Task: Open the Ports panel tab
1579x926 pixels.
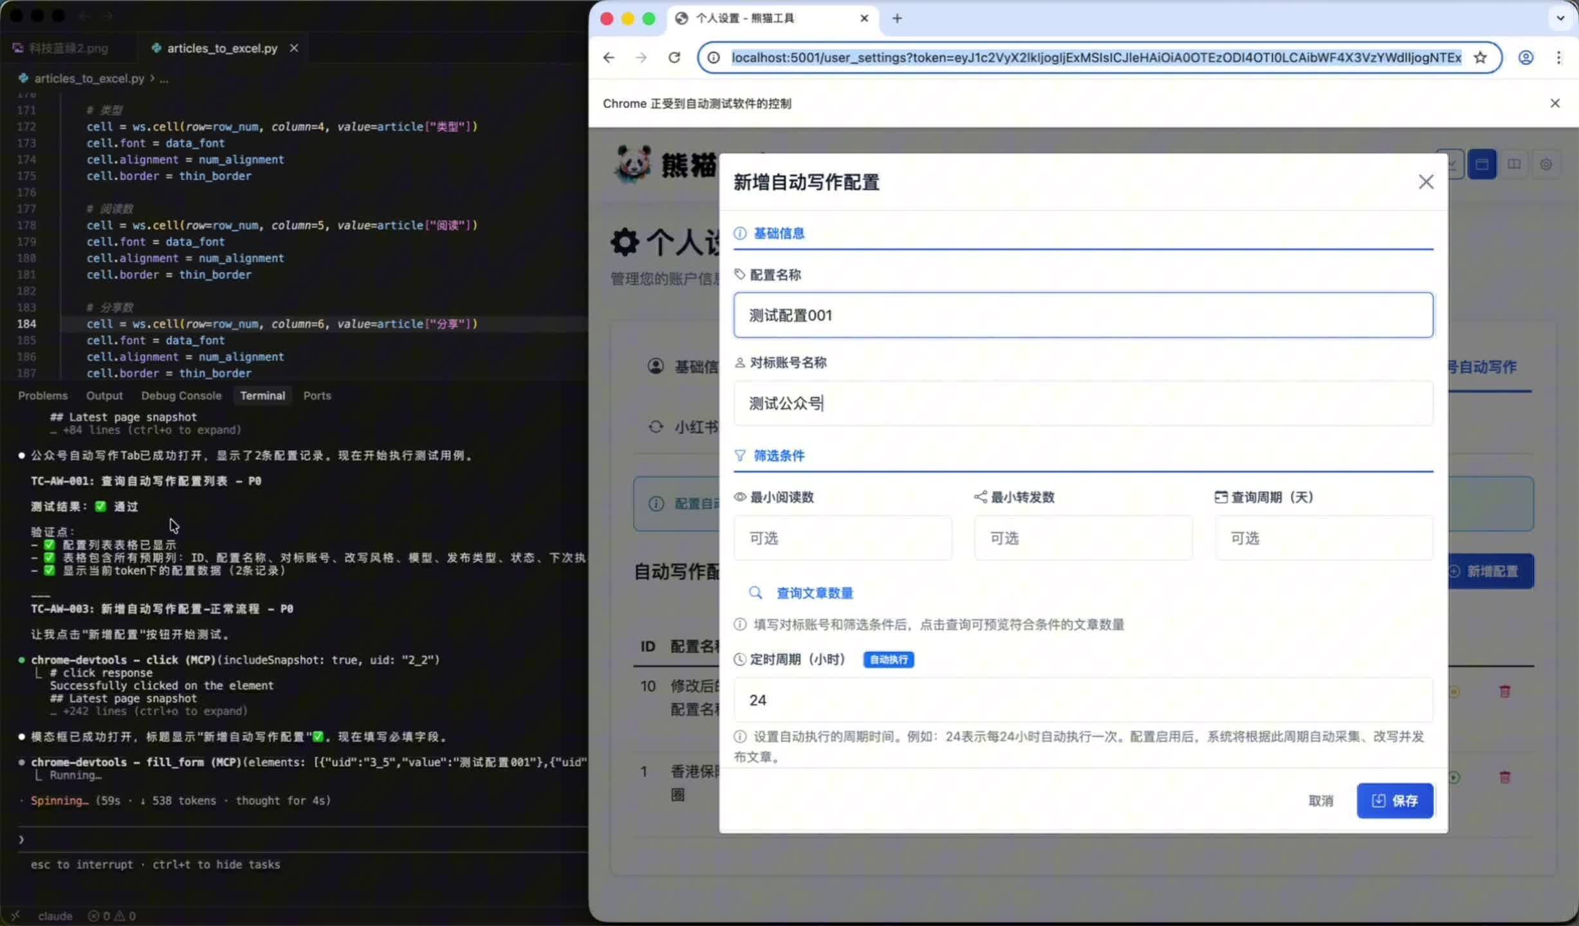Action: (x=317, y=395)
